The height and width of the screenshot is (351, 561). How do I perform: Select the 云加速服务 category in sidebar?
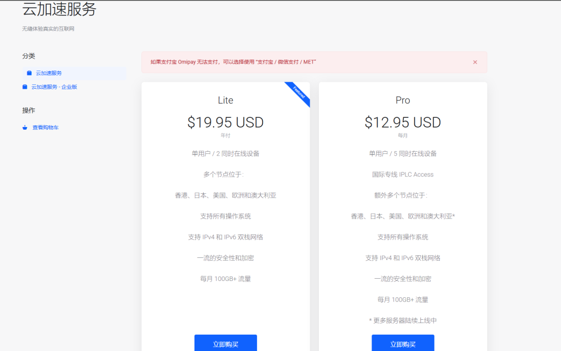pyautogui.click(x=49, y=73)
